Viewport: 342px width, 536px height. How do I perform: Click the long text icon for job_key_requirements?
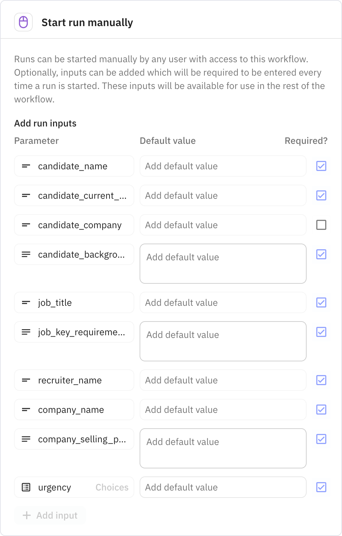click(26, 332)
